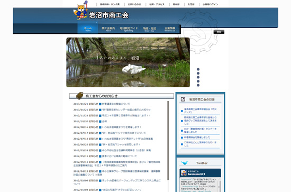
Task: Show the fifth banner slide via bottom dot
Action: click(x=198, y=85)
